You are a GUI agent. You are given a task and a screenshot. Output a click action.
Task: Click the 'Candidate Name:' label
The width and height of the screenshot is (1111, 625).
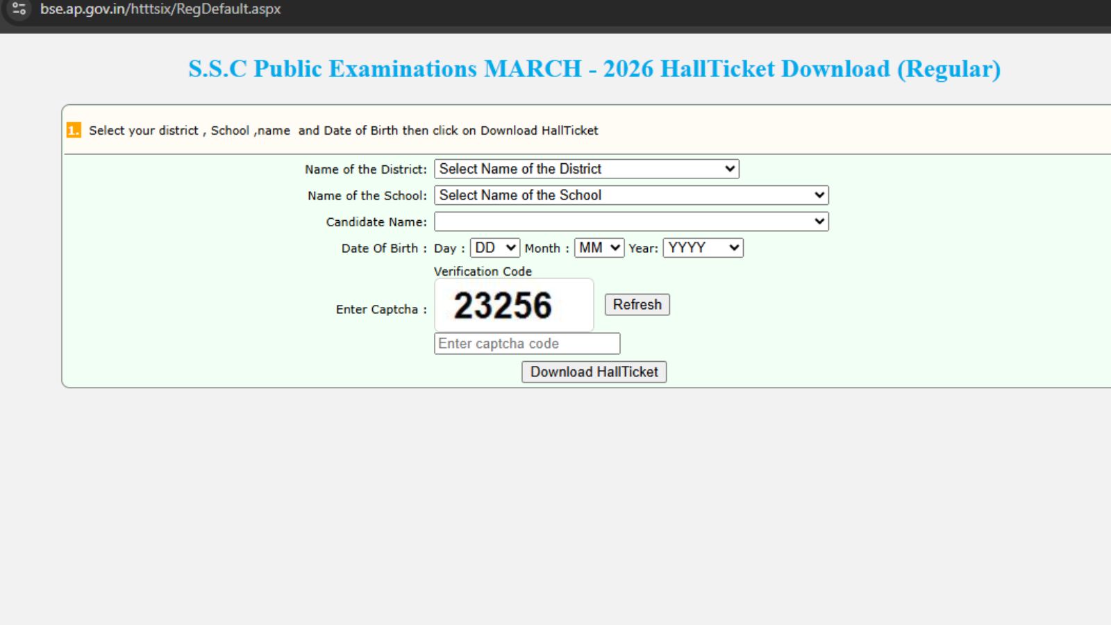click(x=376, y=222)
